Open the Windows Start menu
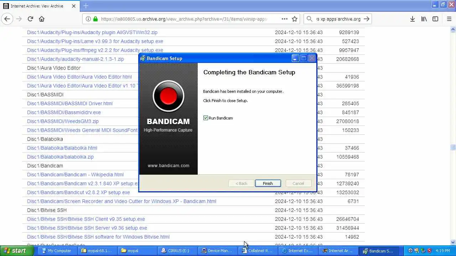Screen dimensions: 456x256 coord(17,251)
